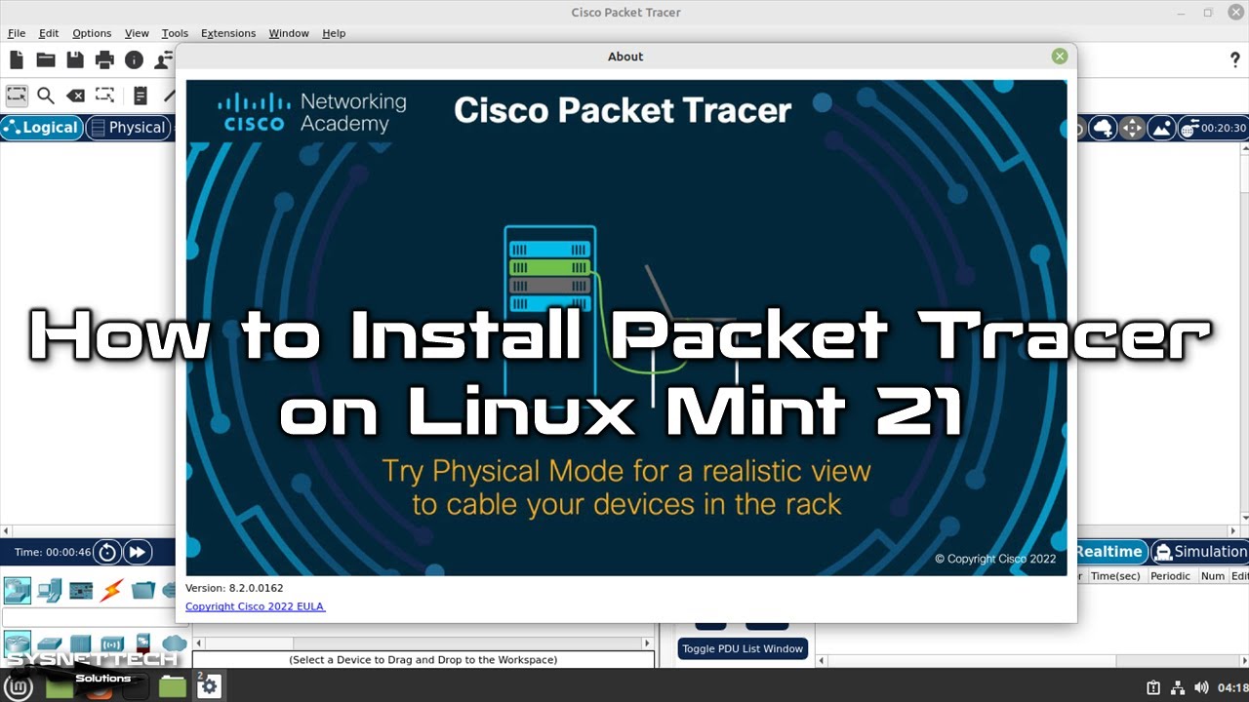Open the Window menu
The width and height of the screenshot is (1249, 702).
point(289,33)
